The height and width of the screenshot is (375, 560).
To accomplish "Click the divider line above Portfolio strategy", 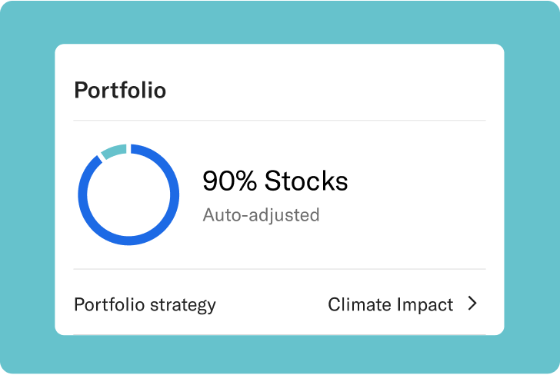I will tap(279, 269).
